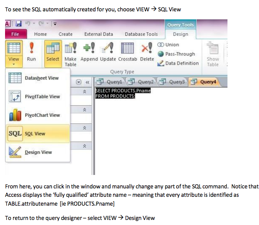This screenshot has height=225, width=259.
Task: Open the File tab
Action: [15, 34]
